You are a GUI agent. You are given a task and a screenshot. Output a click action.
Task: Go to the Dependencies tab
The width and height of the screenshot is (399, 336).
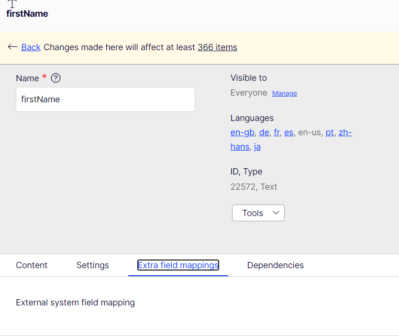tap(275, 265)
